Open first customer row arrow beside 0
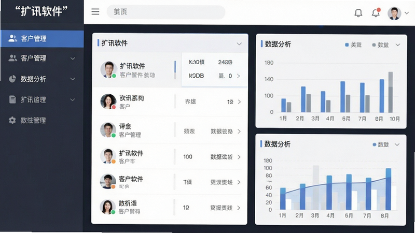 tap(238, 76)
